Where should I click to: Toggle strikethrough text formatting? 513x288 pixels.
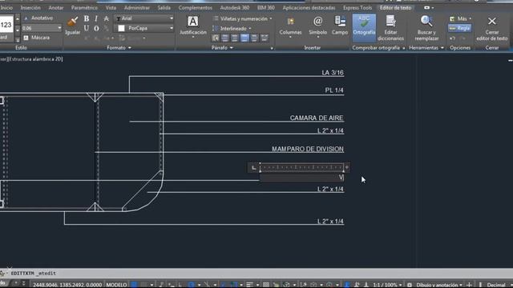coord(107,18)
